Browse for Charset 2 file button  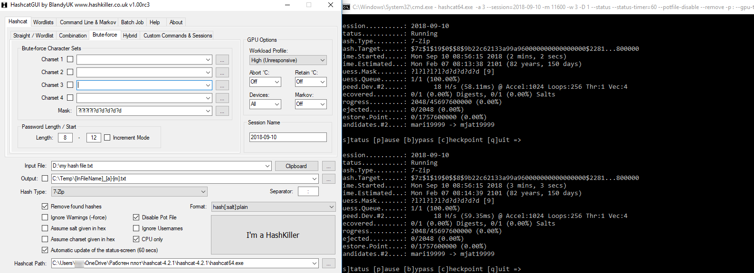[222, 73]
